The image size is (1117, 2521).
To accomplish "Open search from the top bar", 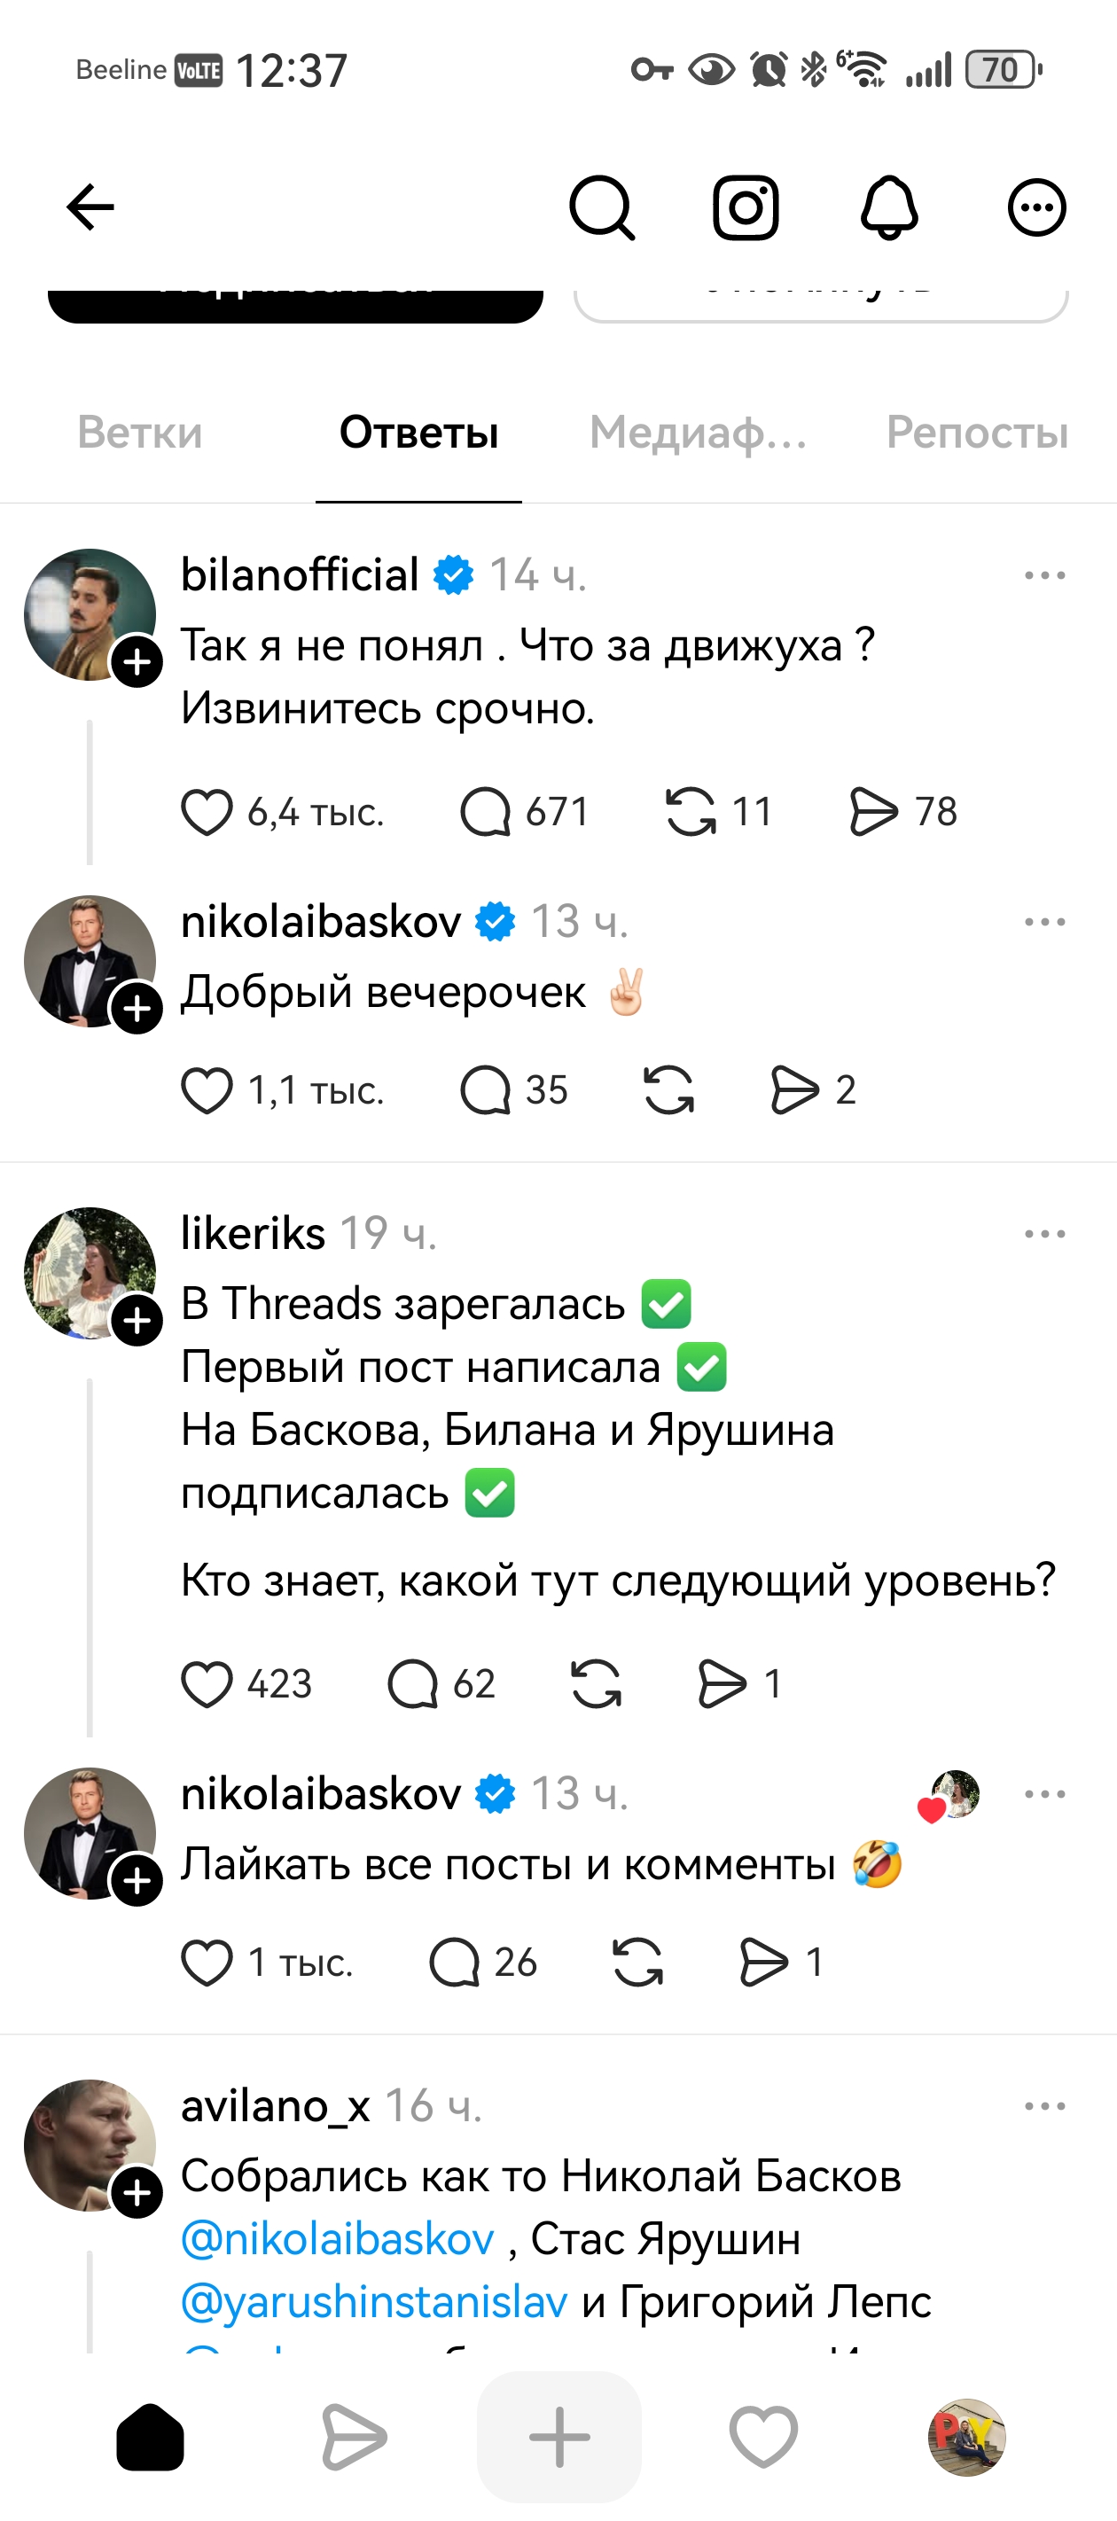I will (602, 207).
